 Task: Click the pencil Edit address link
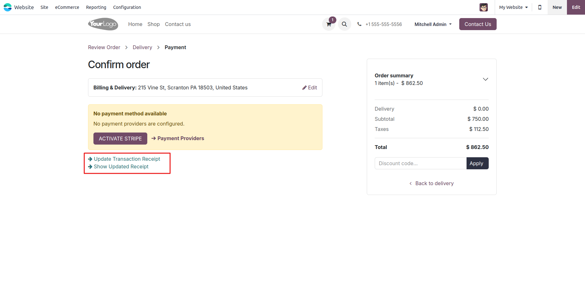click(309, 88)
